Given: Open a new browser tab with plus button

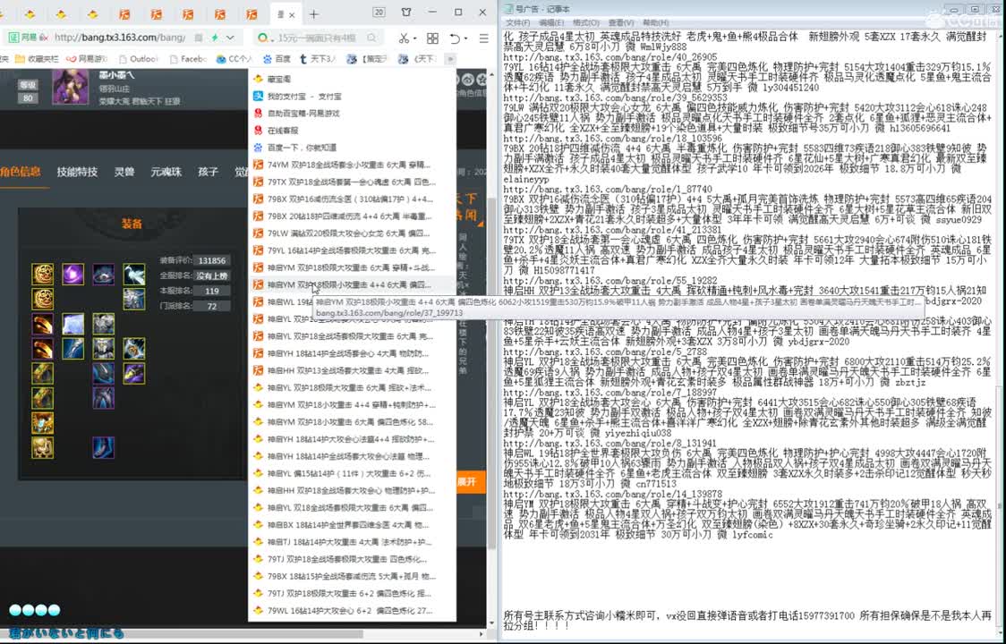Looking at the screenshot, I should click(x=313, y=14).
